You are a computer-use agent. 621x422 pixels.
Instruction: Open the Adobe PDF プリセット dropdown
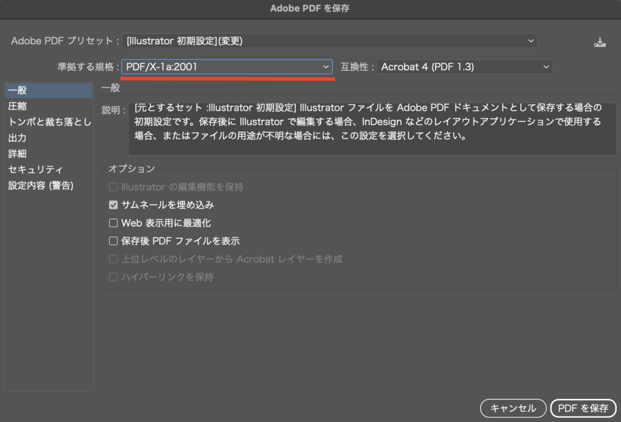tap(329, 41)
